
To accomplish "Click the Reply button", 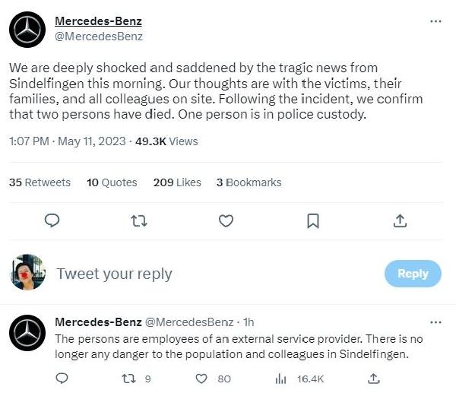I will click(413, 274).
